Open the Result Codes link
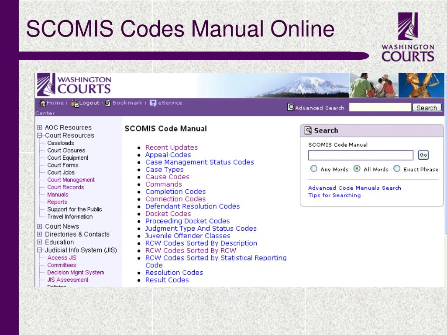The image size is (447, 335). [x=167, y=280]
